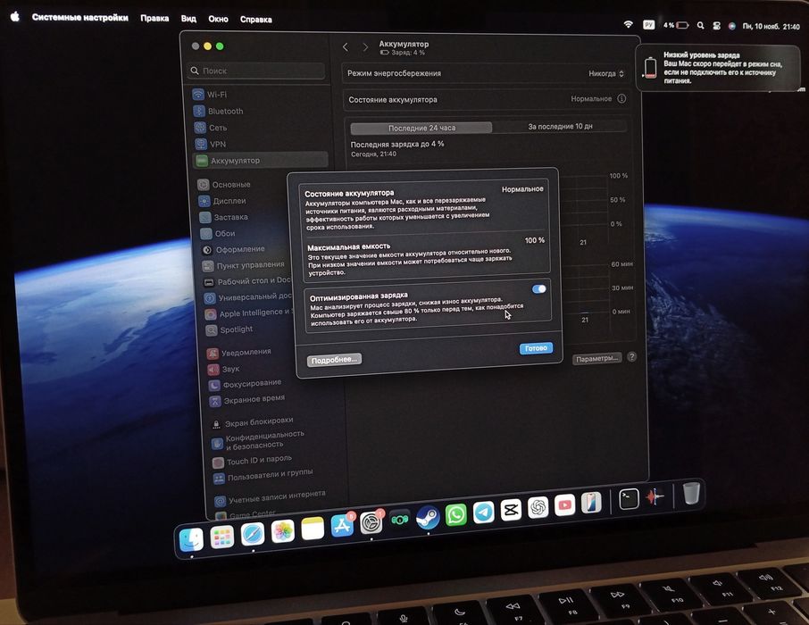Click the 4 % battery icon in the menu bar

(677, 25)
